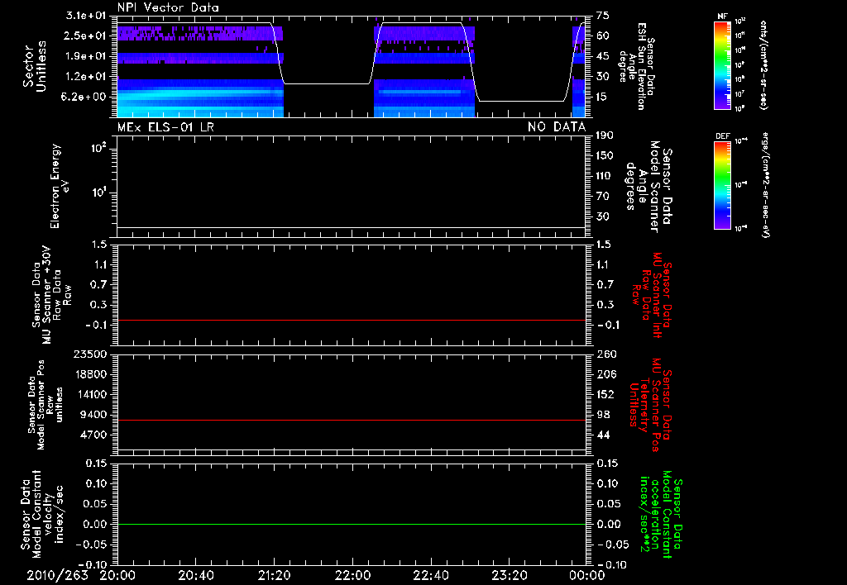Image resolution: width=847 pixels, height=585 pixels.
Task: Click the '45' sun elevation tick value
Action: 603,56
